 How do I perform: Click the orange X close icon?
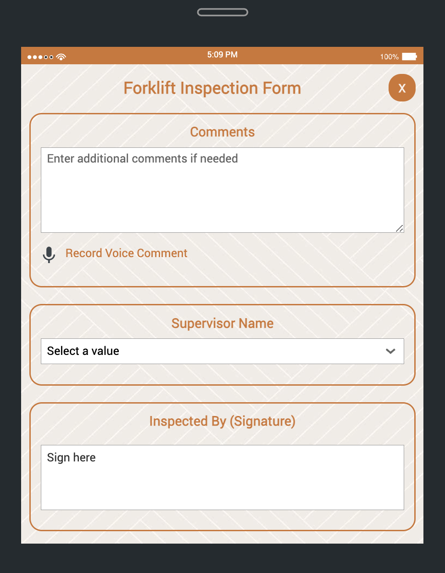402,88
